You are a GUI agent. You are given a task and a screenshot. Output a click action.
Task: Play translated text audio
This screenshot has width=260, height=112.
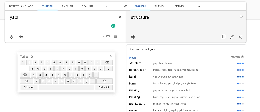(x=133, y=37)
